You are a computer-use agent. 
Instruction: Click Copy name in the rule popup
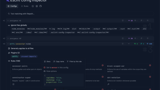pyautogui.click(x=59, y=61)
